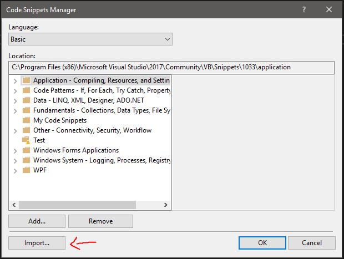The image size is (344, 259).
Task: Expand the Other - Connectivity folder
Action: pos(15,131)
